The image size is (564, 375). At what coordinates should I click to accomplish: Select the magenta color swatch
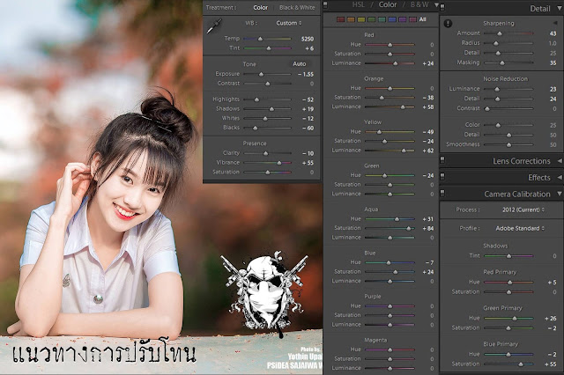(x=413, y=19)
